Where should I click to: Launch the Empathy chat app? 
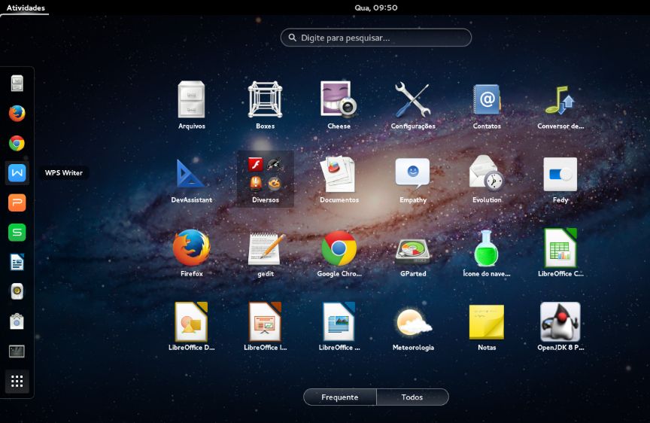413,179
